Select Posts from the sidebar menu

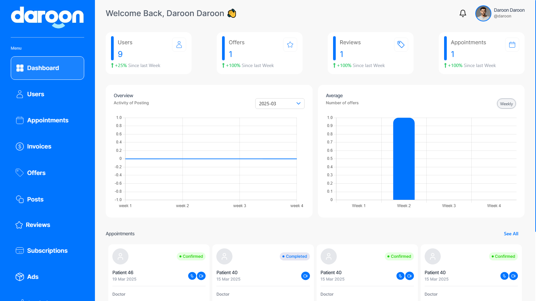[35, 199]
